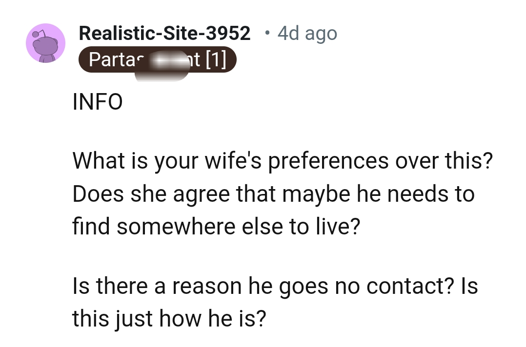Click the 4d ago timestamp
Screen dimensions: 526x347
click(x=307, y=33)
